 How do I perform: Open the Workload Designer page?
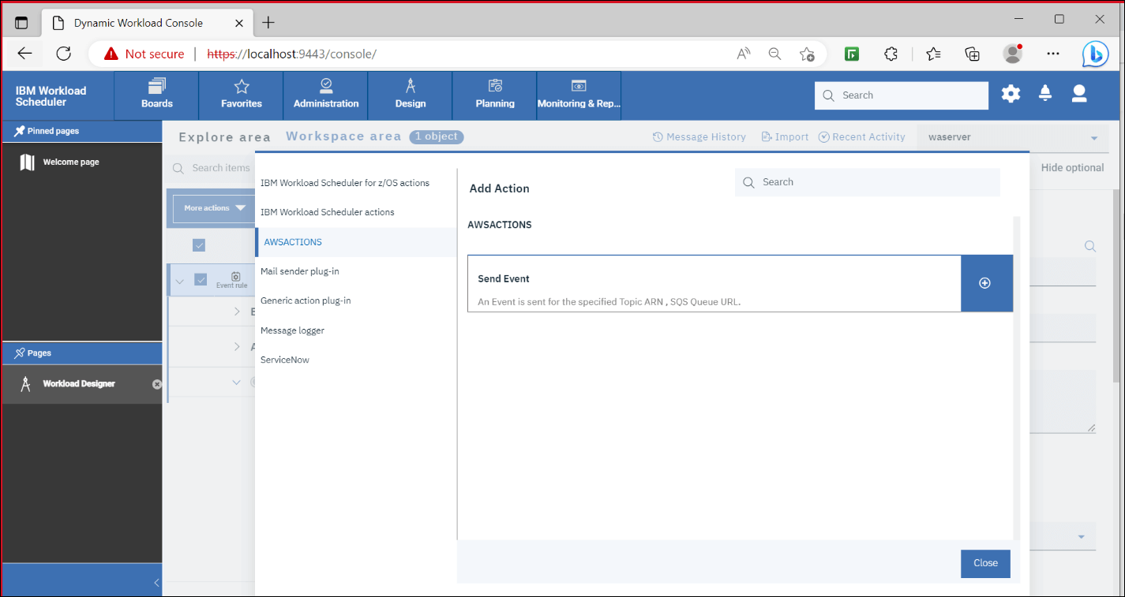(x=79, y=384)
